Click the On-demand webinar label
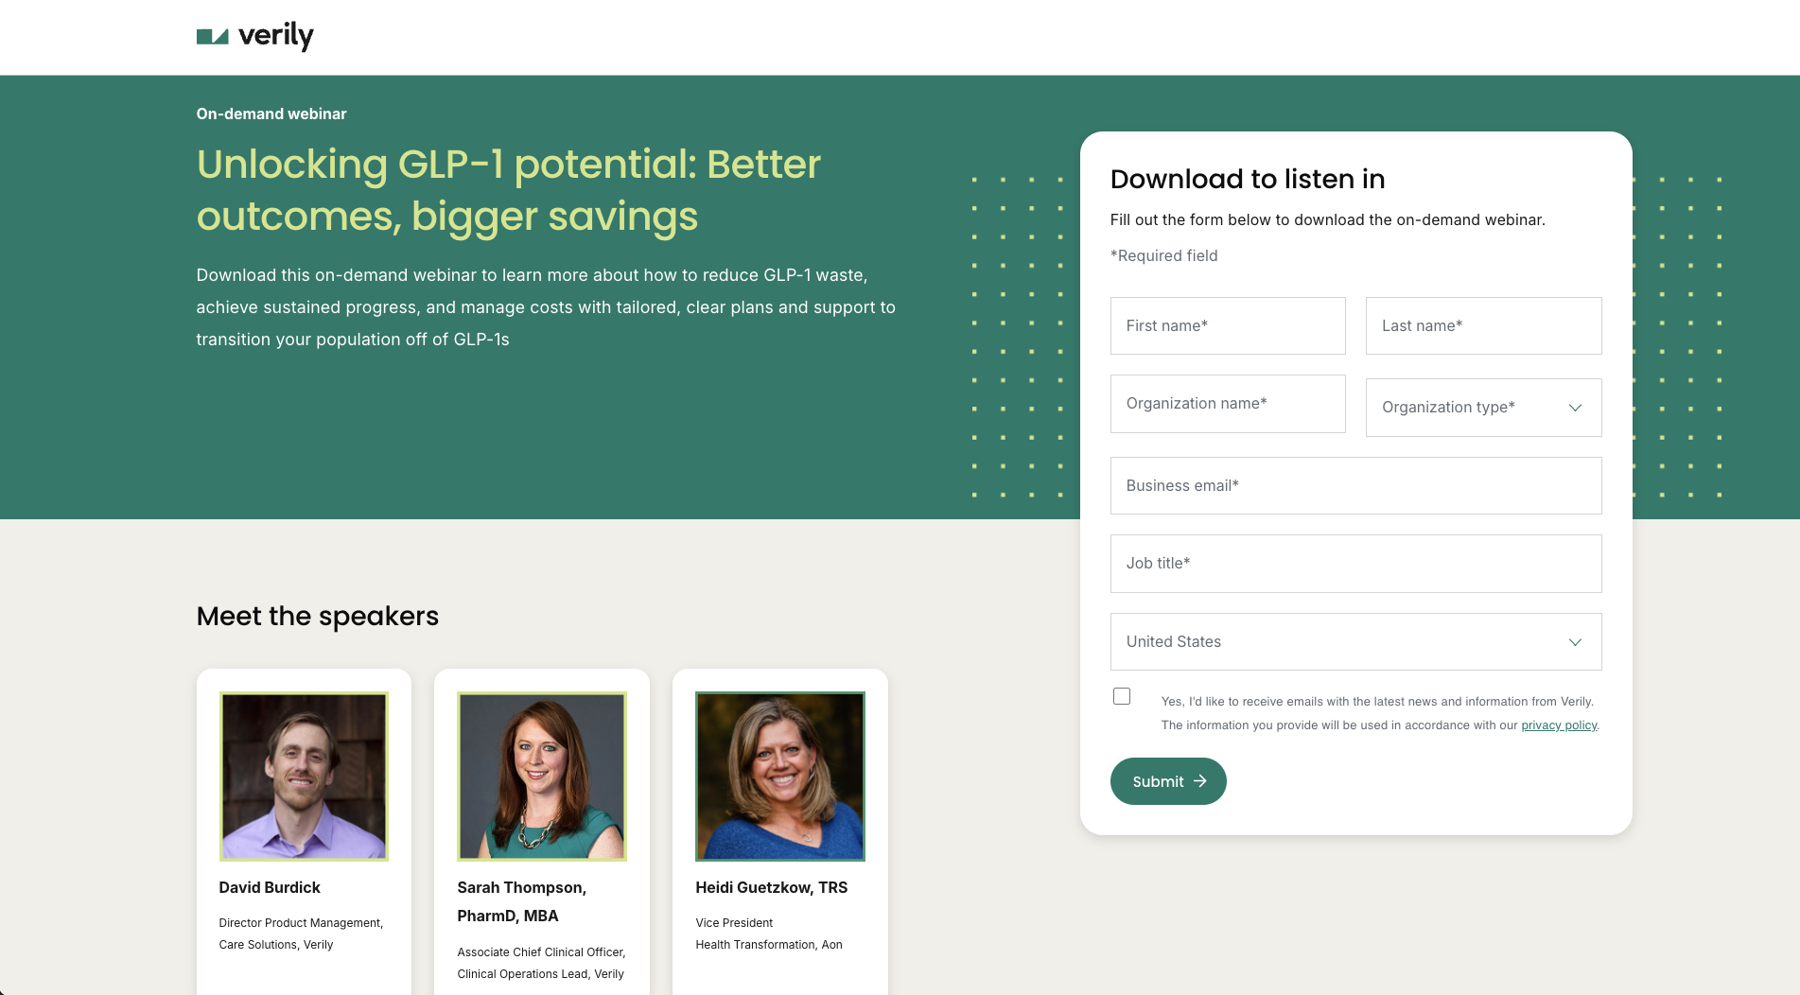Screen dimensions: 1800x995 point(271,113)
